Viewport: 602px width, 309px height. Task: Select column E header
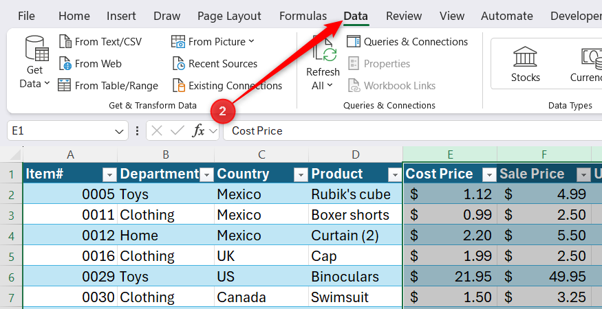coord(451,154)
